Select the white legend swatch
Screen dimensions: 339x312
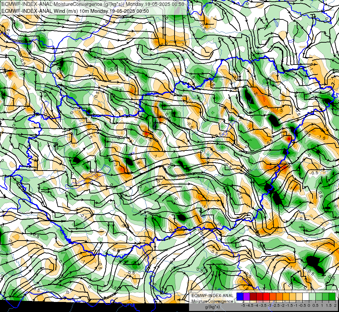(x=306, y=297)
